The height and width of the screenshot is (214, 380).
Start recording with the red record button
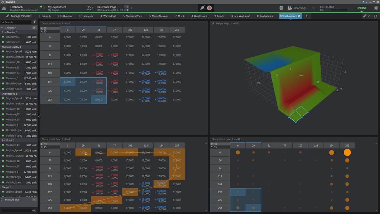[209, 8]
